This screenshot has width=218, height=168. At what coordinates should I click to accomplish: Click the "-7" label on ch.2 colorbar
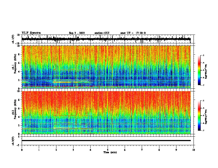(x=203, y=131)
